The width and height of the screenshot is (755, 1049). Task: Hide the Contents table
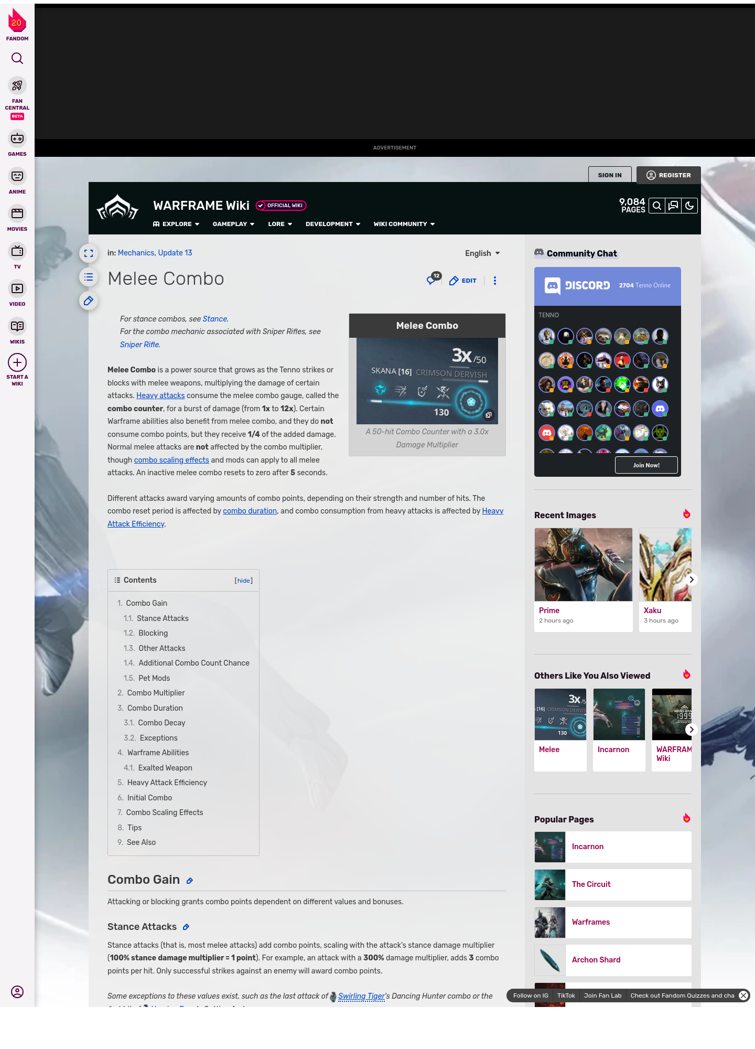244,581
